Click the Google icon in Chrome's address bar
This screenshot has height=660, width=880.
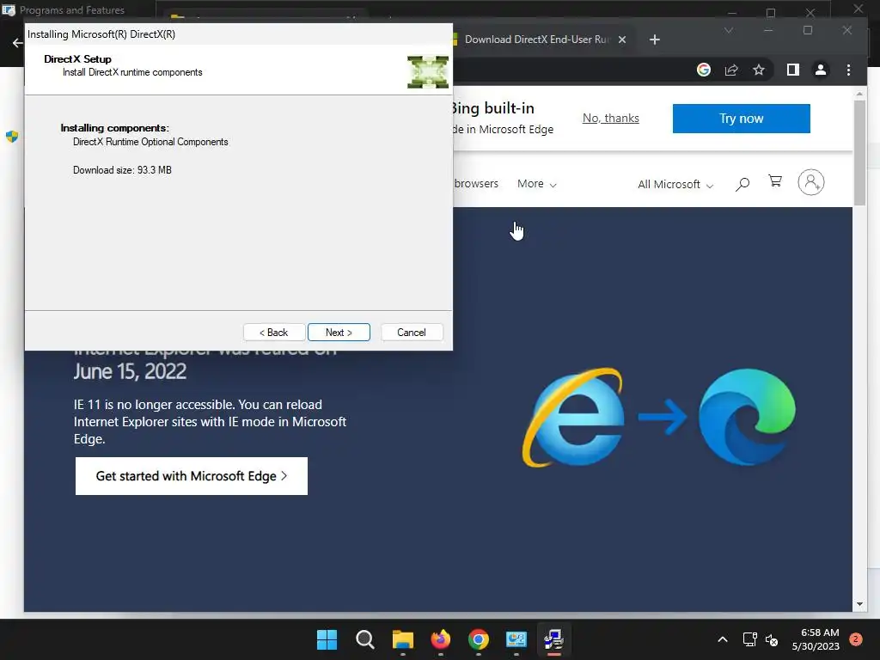[703, 70]
